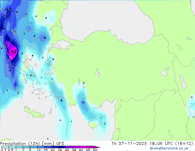Pick the 0.5–1 mm legend swatch
The image size is (195, 151).
coord(12,147)
